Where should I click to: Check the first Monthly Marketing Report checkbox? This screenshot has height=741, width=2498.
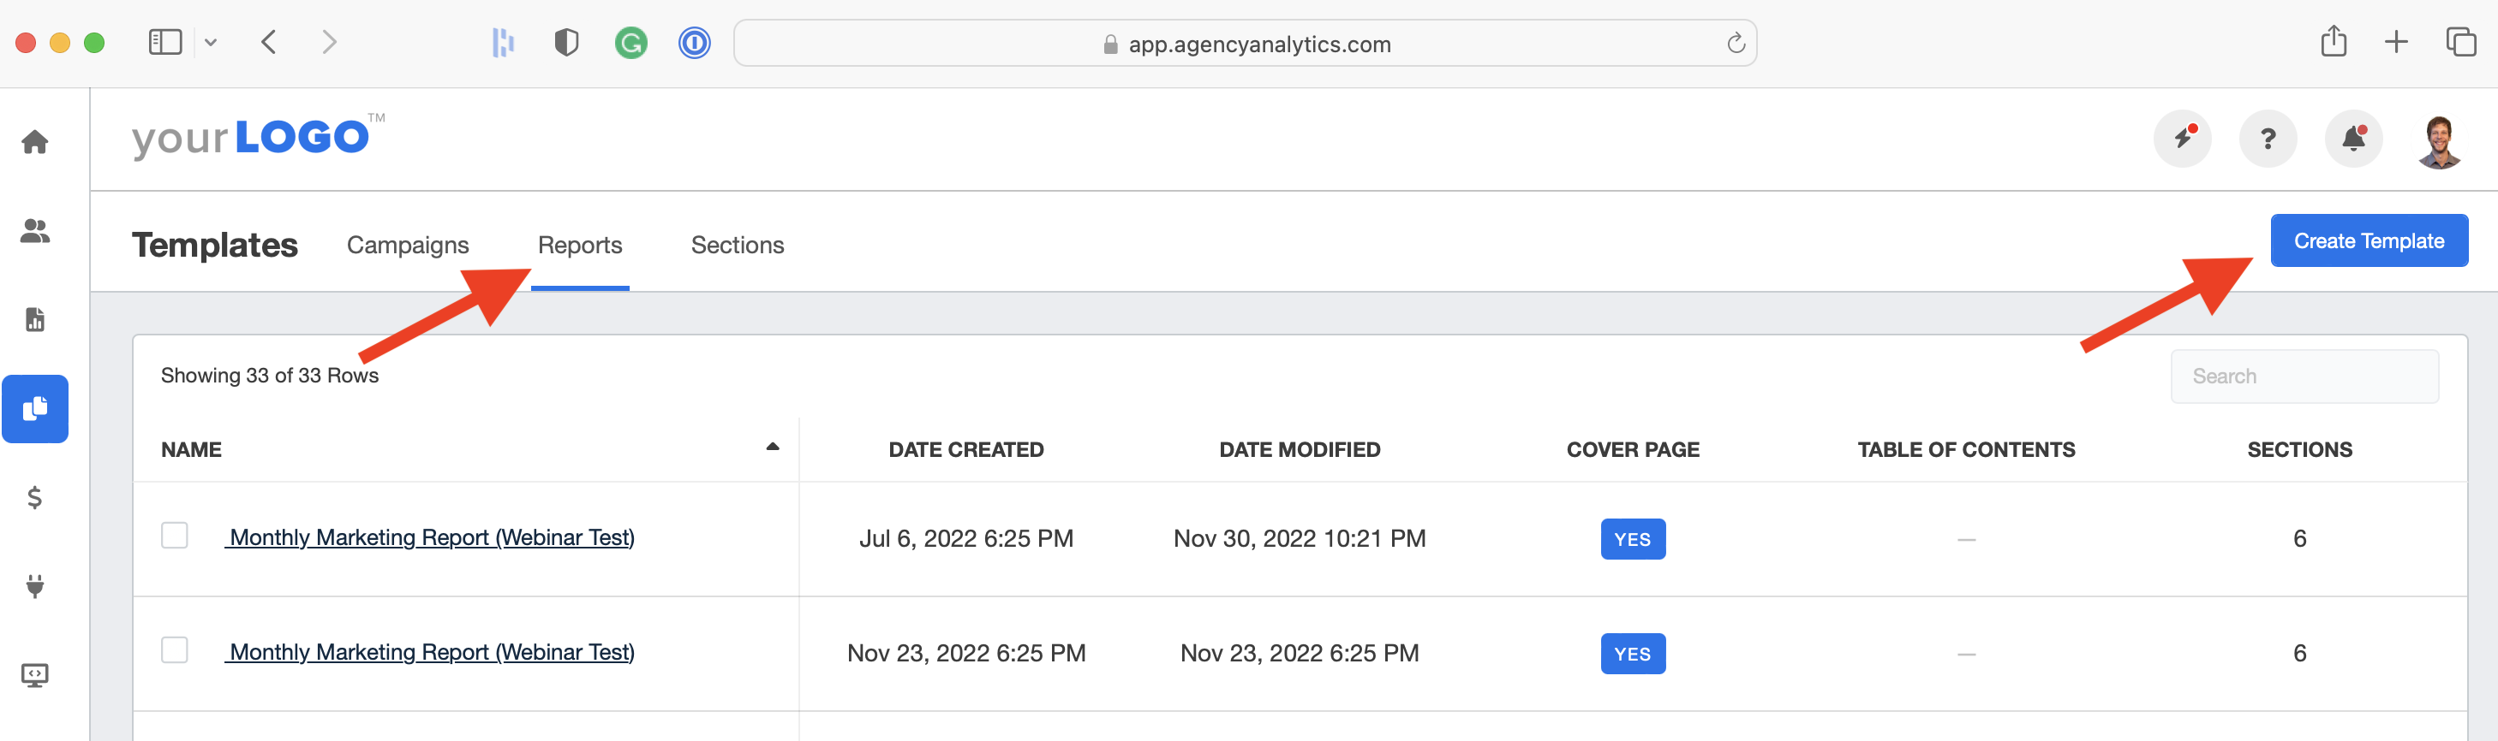pyautogui.click(x=175, y=536)
